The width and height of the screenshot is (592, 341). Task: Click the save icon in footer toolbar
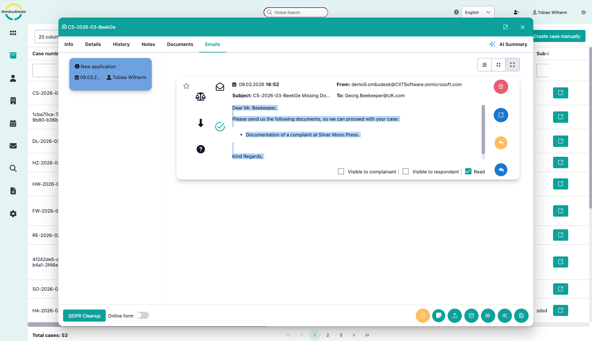click(x=521, y=315)
